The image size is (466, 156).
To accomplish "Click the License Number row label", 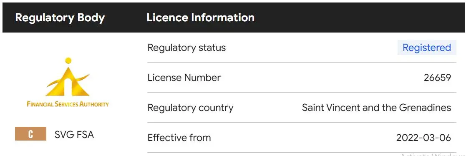I will [184, 78].
